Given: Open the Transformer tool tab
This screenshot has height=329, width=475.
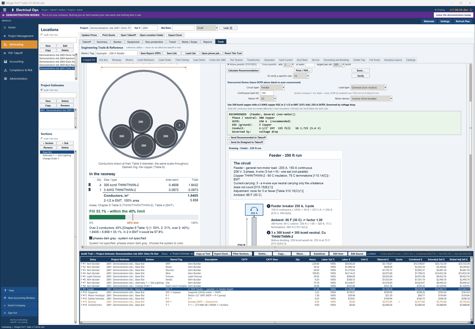Looking at the screenshot, I should (253, 60).
